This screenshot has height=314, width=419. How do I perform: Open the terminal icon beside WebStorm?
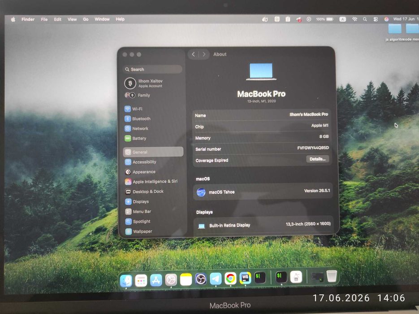point(260,278)
